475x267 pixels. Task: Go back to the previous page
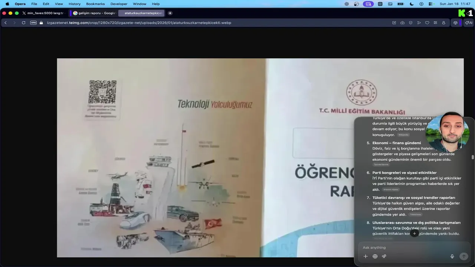pos(6,23)
